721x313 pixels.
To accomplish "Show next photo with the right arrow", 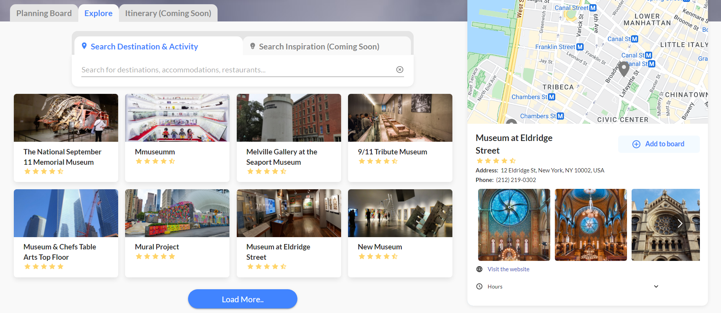I will click(680, 223).
